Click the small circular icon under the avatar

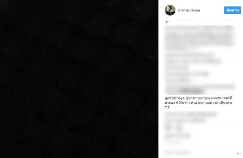167,21
